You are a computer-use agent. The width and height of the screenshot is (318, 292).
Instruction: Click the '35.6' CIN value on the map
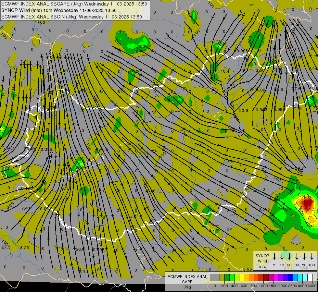[278, 89]
